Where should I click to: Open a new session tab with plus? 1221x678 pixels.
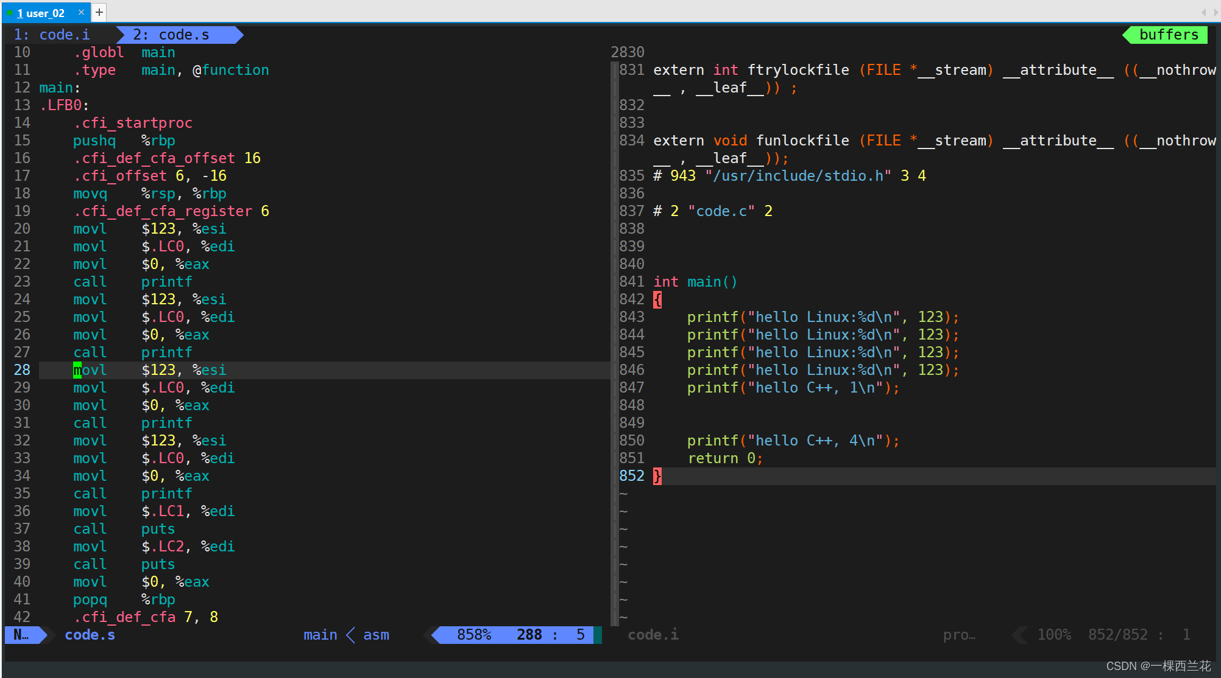coord(99,12)
